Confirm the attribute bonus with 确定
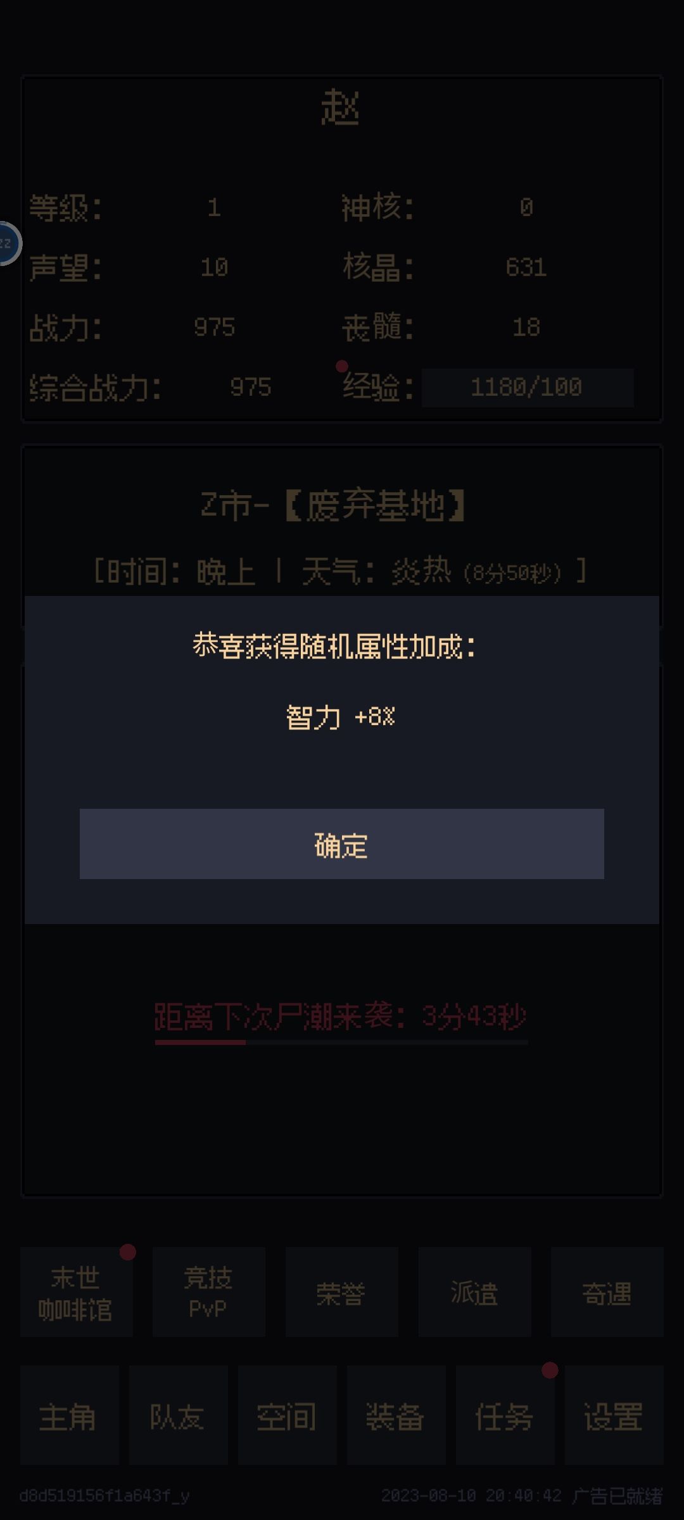This screenshot has width=684, height=1520. 341,844
